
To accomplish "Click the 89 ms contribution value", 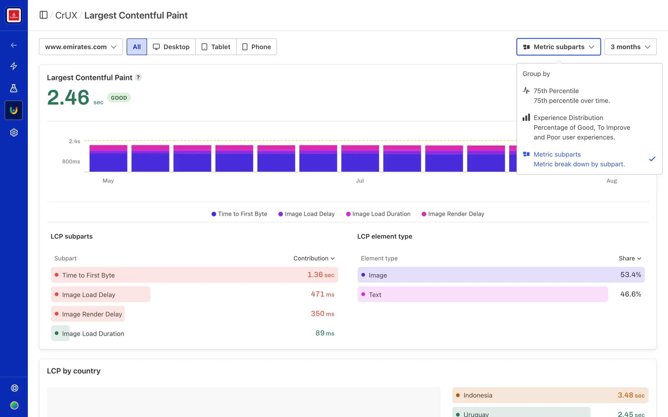I will [x=325, y=333].
